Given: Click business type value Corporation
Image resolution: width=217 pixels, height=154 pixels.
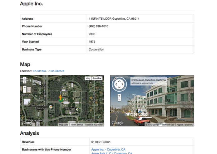Looking at the screenshot, I should click(96, 50).
